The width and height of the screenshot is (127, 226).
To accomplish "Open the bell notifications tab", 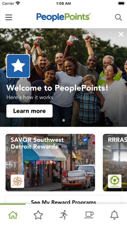I will [x=114, y=215].
